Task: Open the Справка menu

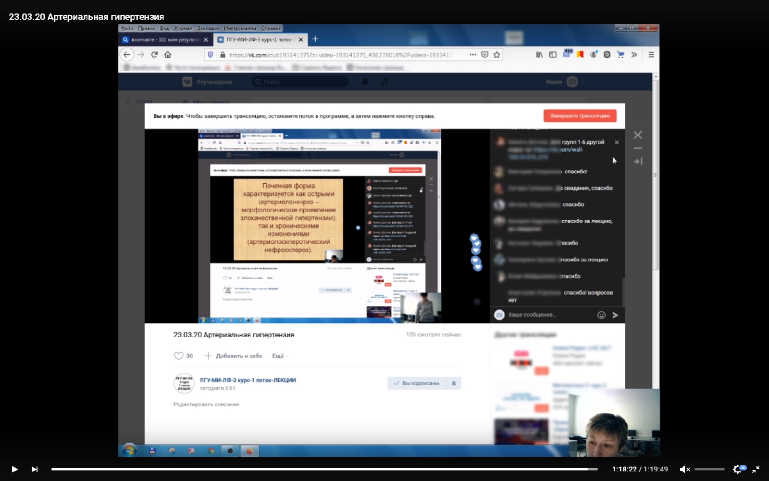Action: click(271, 28)
